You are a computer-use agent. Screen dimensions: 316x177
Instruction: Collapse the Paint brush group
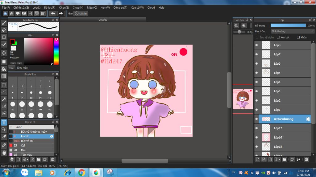[x=11, y=127]
